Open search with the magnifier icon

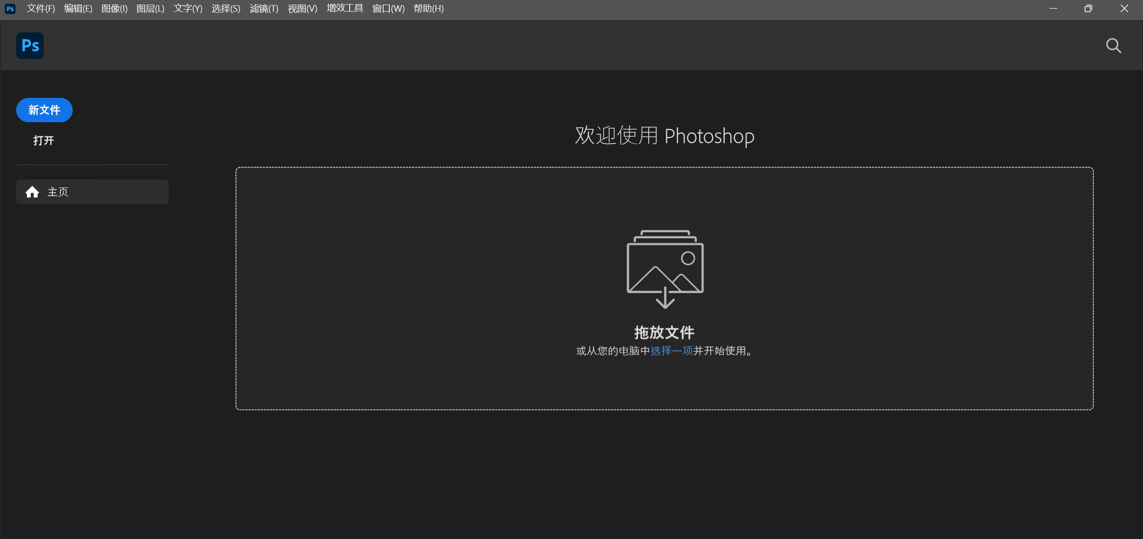(1114, 46)
